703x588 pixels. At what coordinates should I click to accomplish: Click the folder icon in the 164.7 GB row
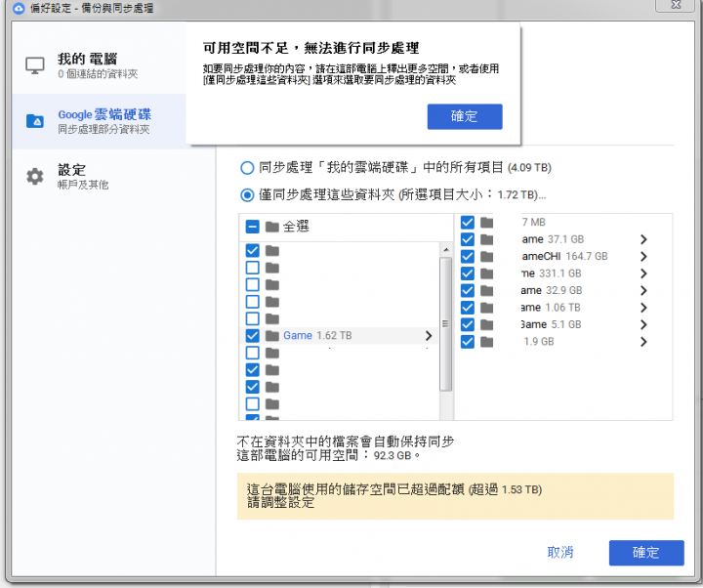point(486,257)
